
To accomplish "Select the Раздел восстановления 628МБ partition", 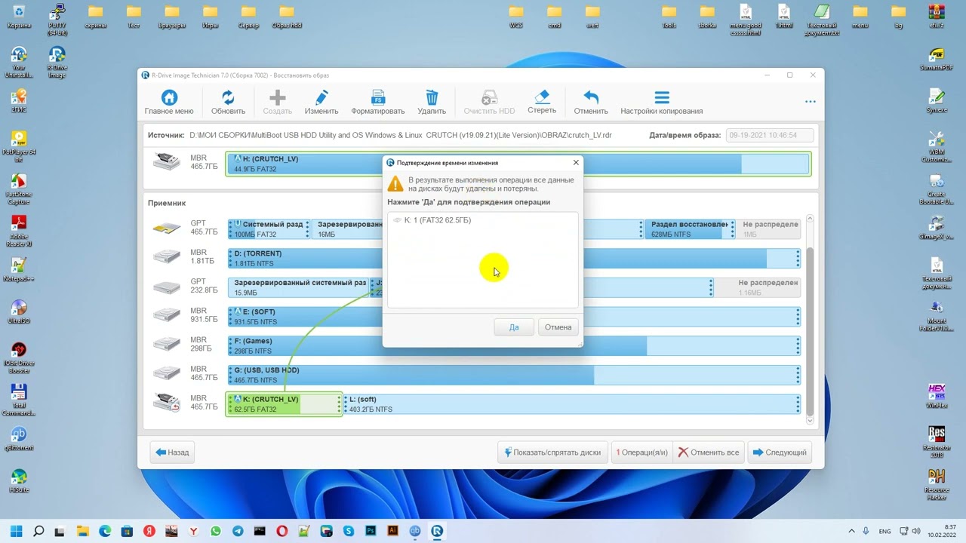I will point(689,229).
